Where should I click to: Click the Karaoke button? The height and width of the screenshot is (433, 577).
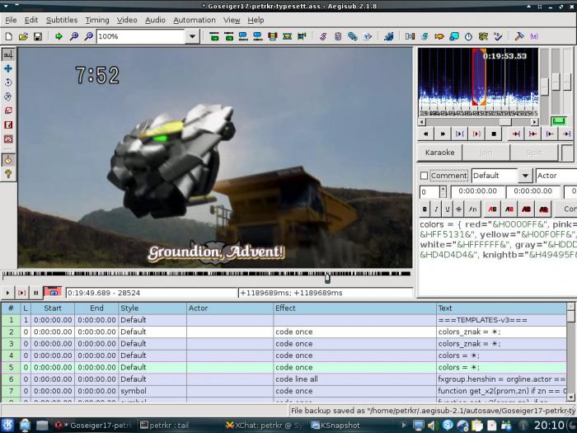[439, 153]
